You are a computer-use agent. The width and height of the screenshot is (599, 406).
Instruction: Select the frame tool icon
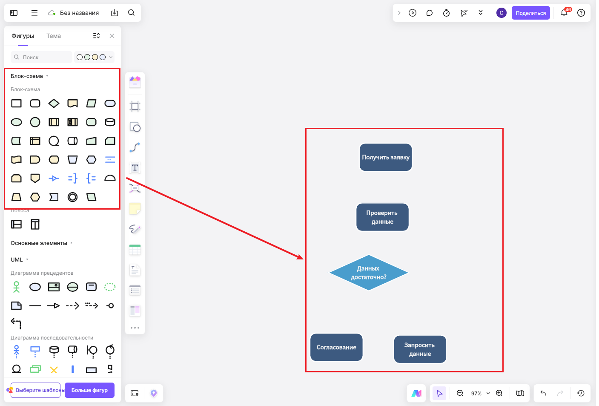coord(135,107)
